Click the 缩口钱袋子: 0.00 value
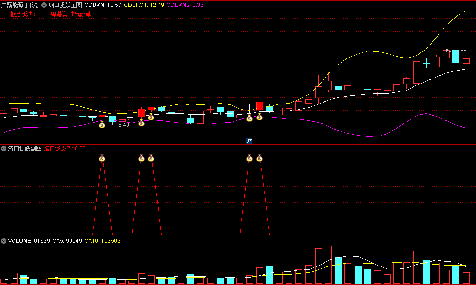This screenshot has height=285, width=476. click(65, 149)
